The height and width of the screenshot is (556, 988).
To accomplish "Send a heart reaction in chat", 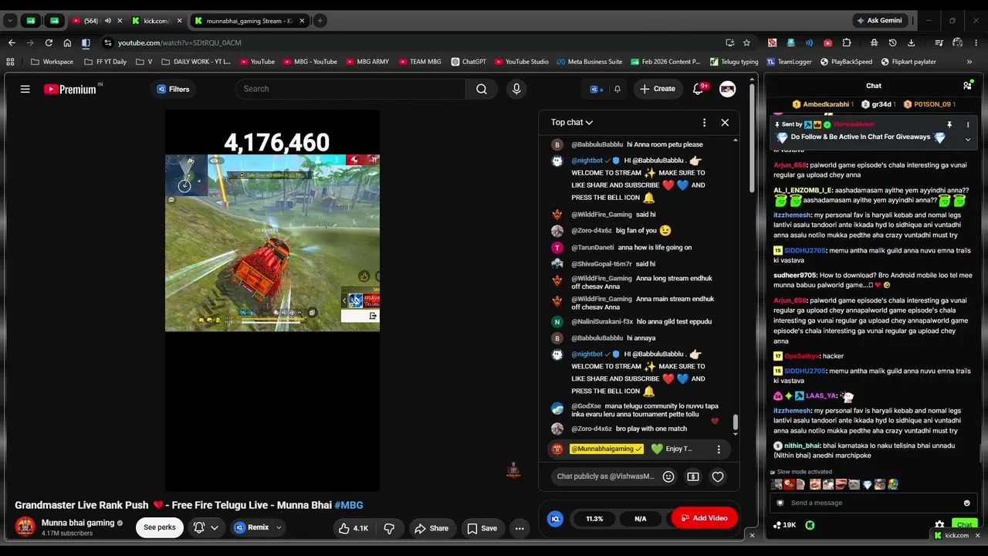I will click(x=718, y=476).
